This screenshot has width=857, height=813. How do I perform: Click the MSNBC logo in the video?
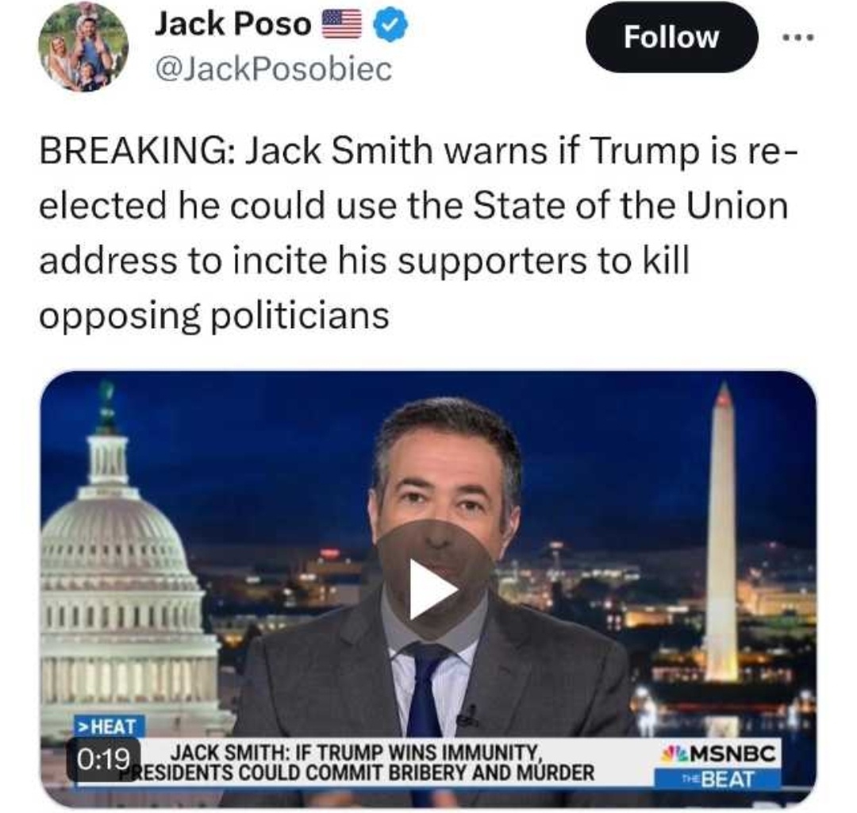coord(718,754)
